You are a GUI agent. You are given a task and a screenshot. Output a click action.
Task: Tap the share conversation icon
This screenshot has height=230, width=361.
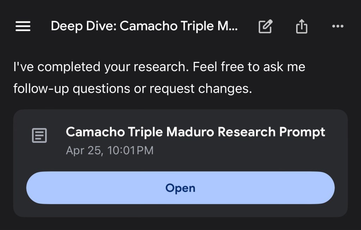[x=302, y=26]
